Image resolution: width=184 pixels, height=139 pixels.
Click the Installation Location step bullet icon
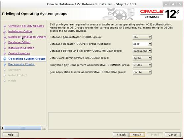[5, 48]
